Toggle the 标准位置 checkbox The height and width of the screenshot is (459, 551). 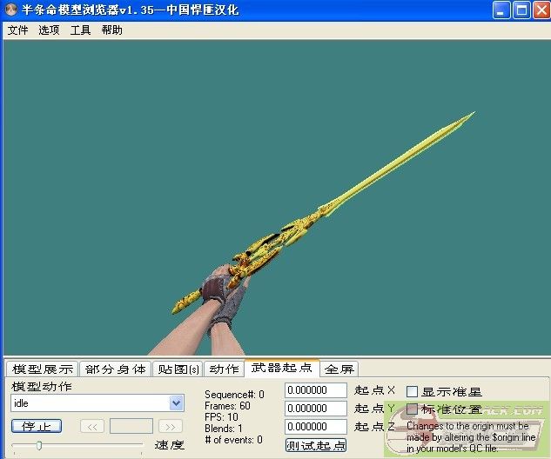coord(412,409)
